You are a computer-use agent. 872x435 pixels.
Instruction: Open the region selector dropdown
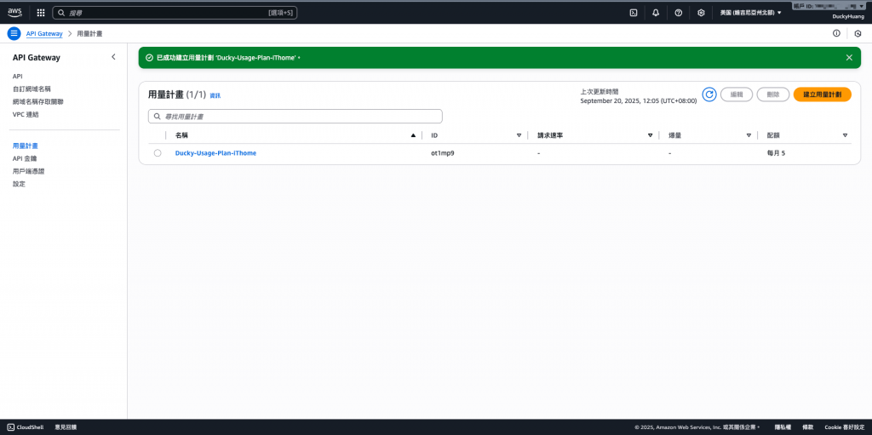(751, 12)
